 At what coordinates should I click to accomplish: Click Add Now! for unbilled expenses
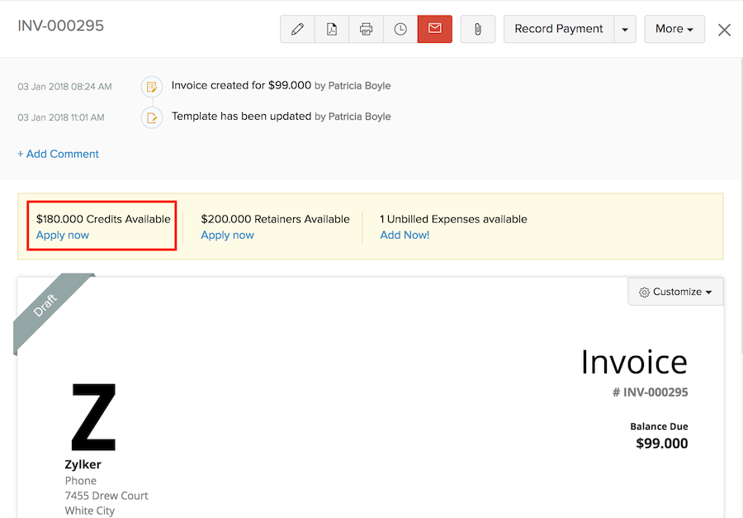tap(405, 235)
